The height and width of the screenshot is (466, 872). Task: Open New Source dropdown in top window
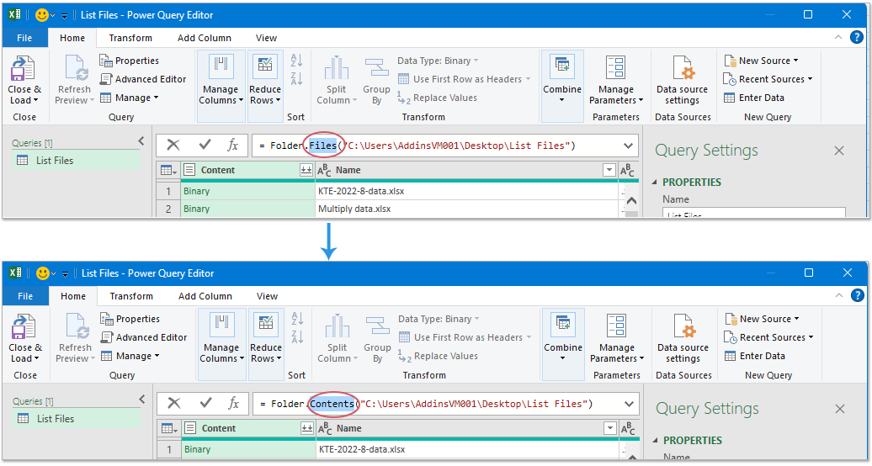(761, 61)
